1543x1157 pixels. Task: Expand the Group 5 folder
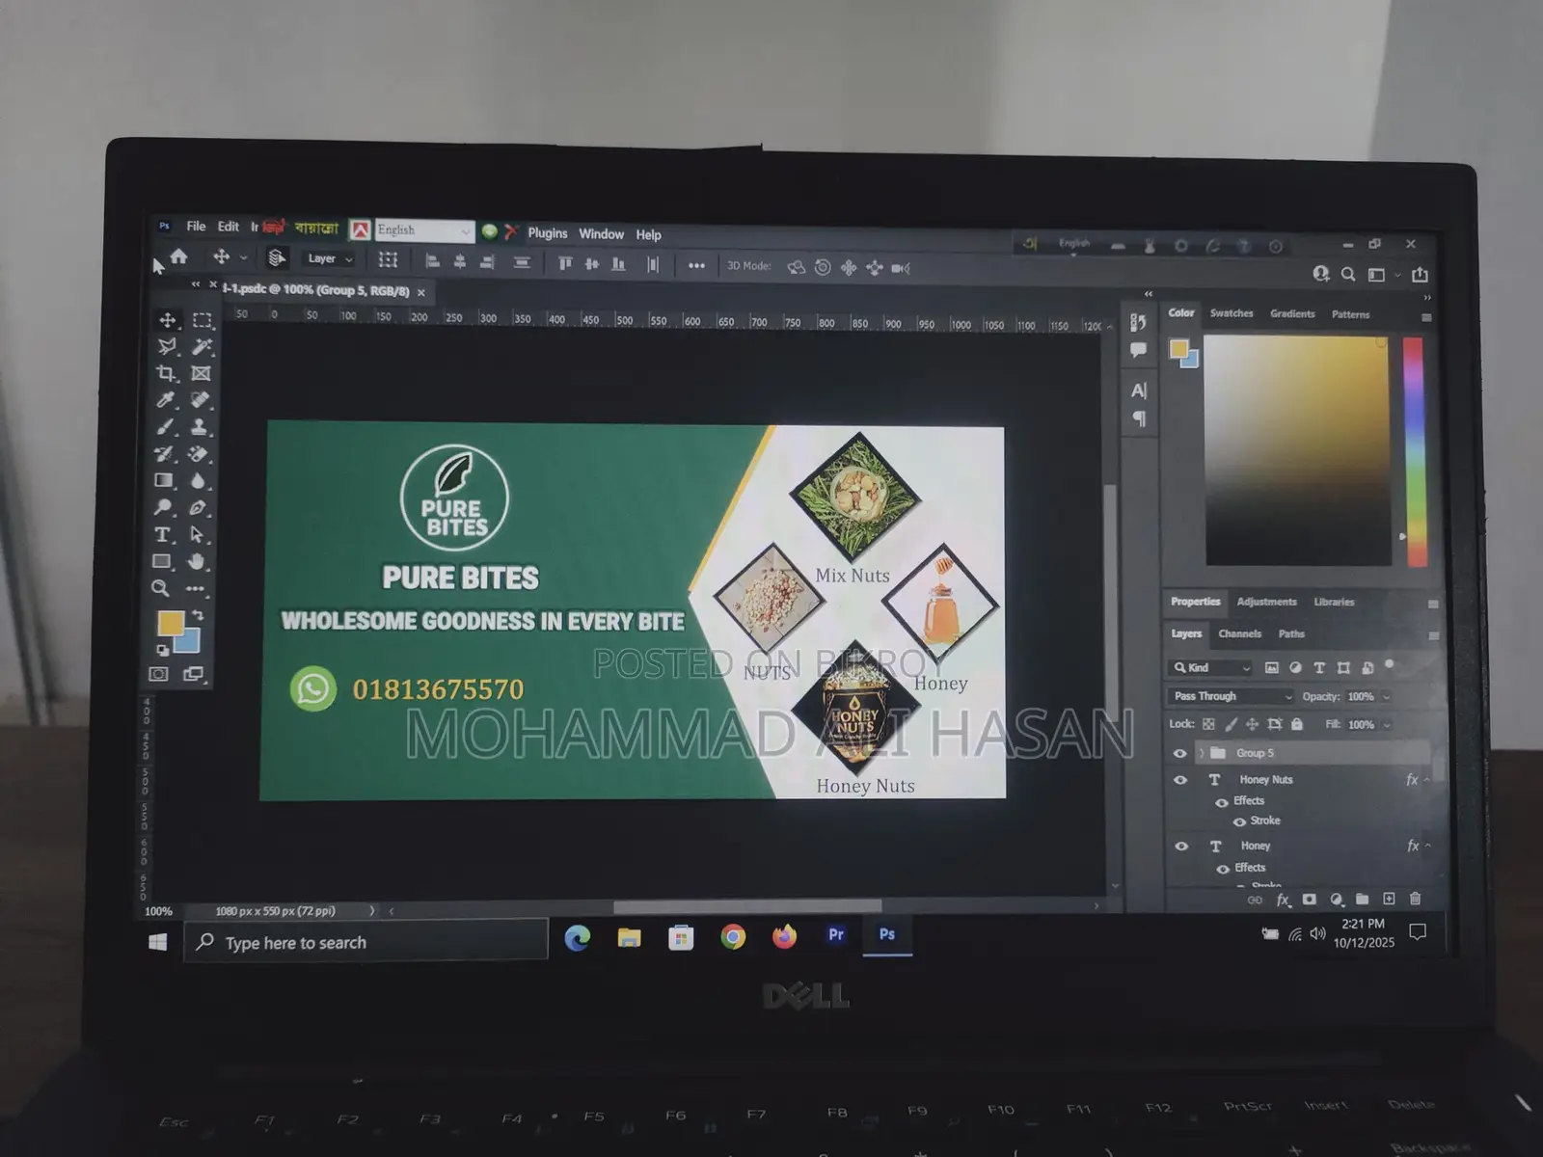pos(1202,753)
